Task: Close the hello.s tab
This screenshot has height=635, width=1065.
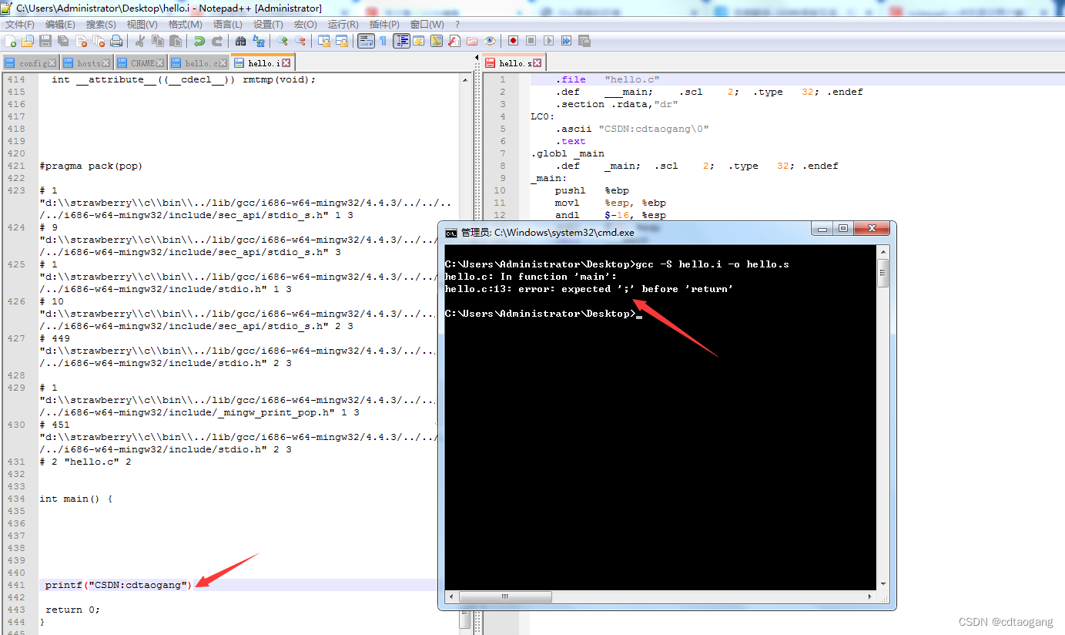Action: (x=538, y=63)
